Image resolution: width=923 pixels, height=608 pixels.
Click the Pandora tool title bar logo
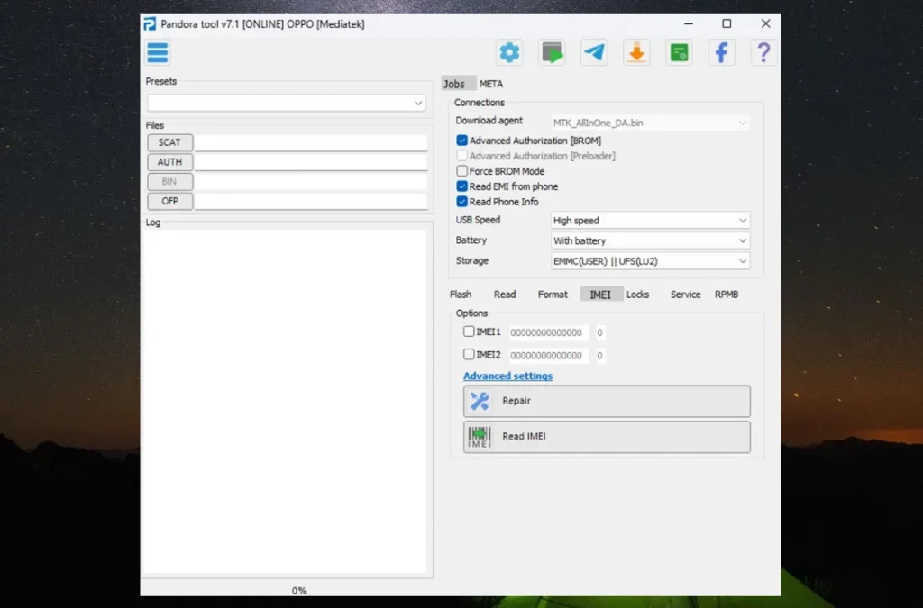(x=151, y=24)
